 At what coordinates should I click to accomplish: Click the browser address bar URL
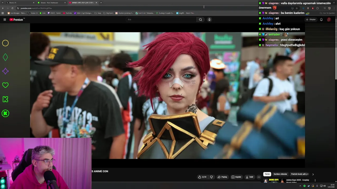click(x=36, y=8)
